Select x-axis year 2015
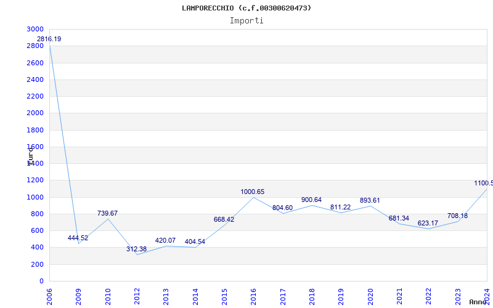 pos(224,296)
